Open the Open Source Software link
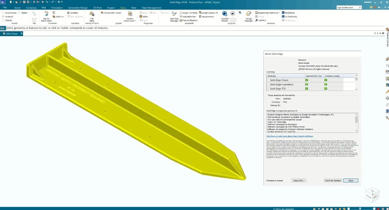Image resolution: width=389 pixels, height=210 pixels. click(x=289, y=136)
